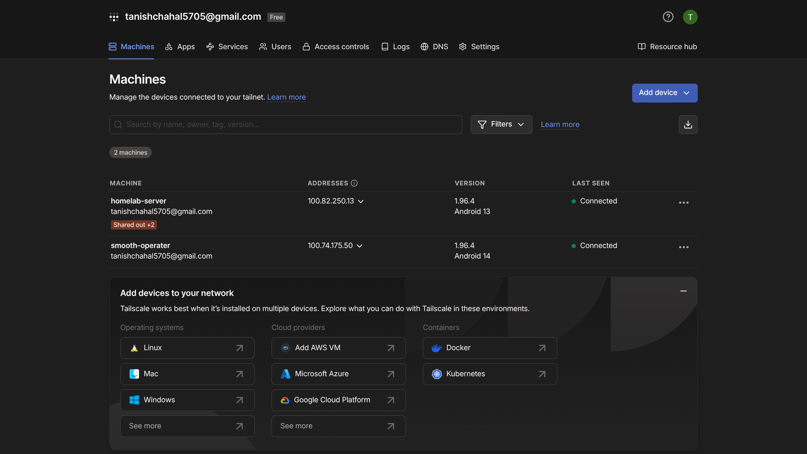Screen dimensions: 807x454
Task: Focus the machine search field
Action: [286, 125]
